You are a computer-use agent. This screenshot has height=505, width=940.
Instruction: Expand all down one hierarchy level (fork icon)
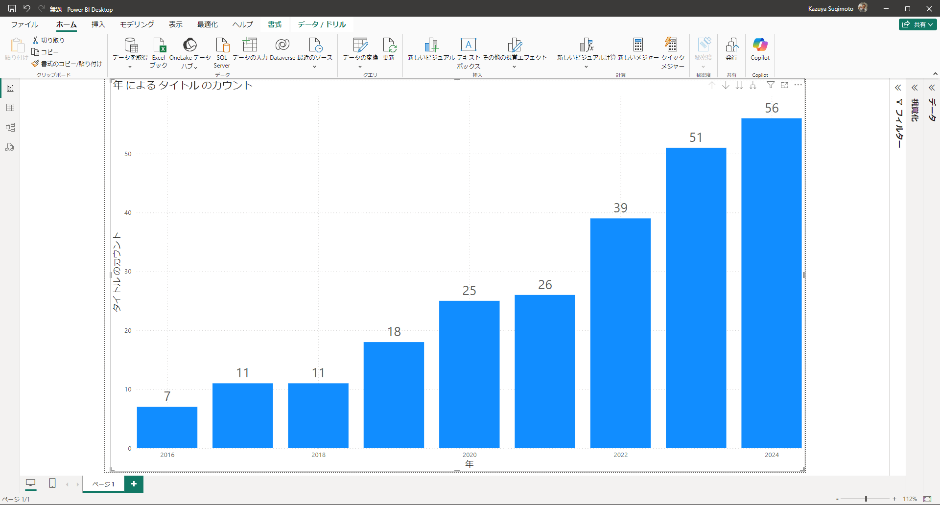(753, 85)
